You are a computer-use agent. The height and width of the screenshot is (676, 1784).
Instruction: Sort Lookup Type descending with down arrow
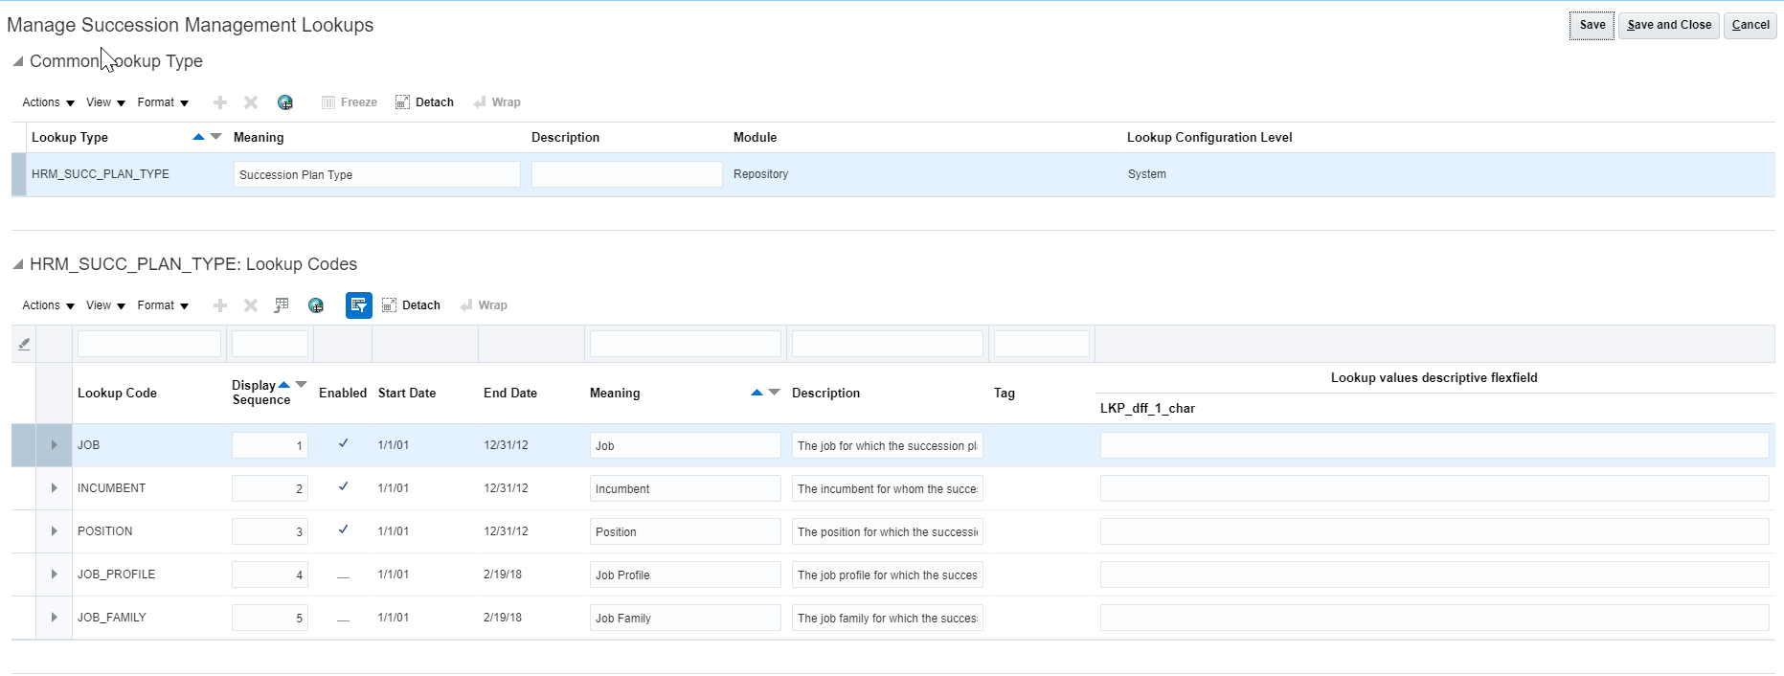tap(215, 137)
